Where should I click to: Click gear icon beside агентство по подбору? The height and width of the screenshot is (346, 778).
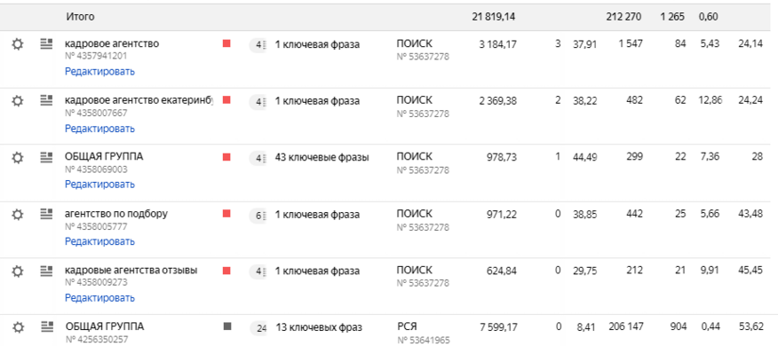coord(18,215)
